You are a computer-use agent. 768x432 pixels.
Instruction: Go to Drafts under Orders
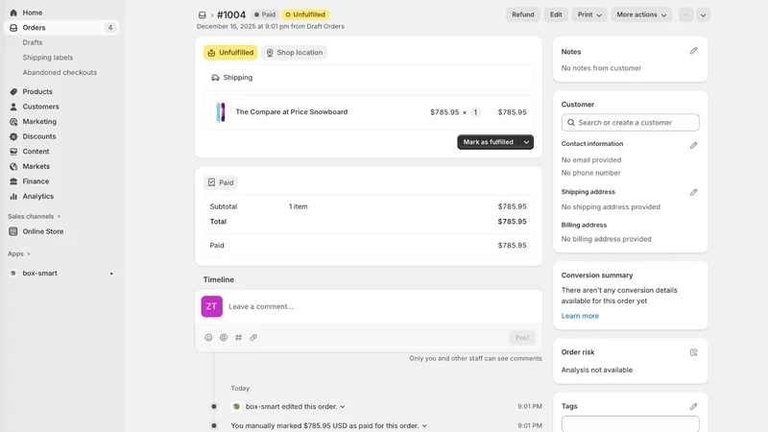[33, 42]
